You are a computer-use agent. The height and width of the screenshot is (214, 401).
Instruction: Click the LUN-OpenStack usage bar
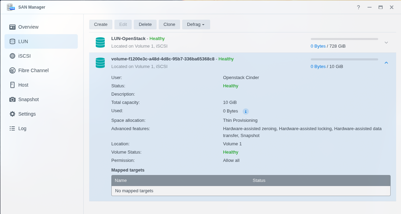coord(344,39)
